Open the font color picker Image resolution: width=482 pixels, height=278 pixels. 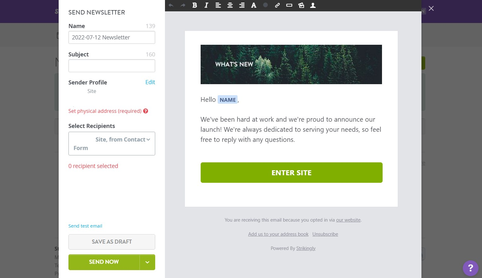coord(254,5)
